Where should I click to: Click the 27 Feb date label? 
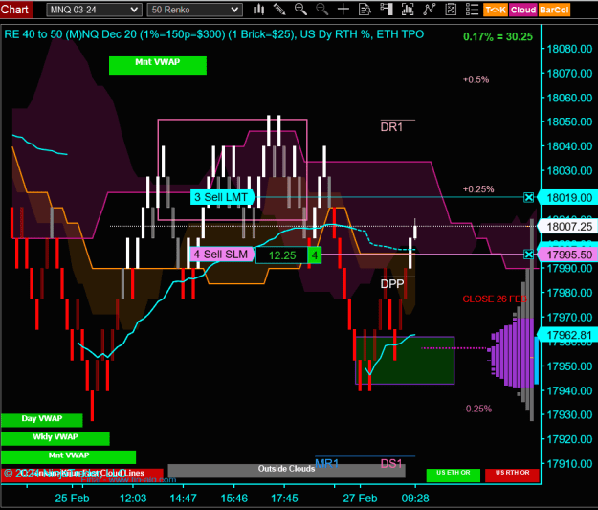[x=360, y=499]
